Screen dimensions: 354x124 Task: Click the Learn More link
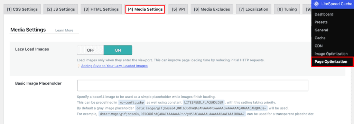click(x=64, y=30)
